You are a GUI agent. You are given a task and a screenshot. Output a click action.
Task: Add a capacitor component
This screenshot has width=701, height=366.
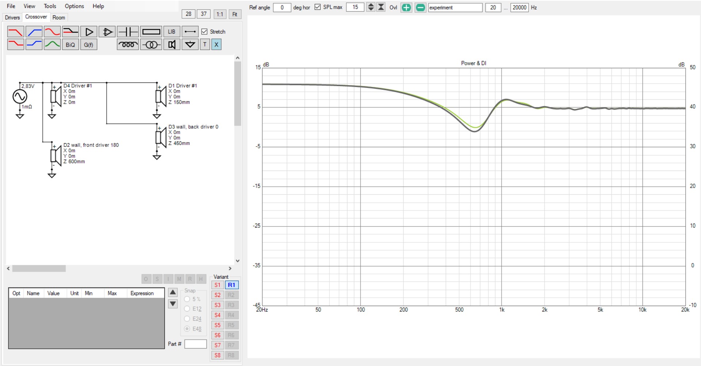tap(128, 32)
